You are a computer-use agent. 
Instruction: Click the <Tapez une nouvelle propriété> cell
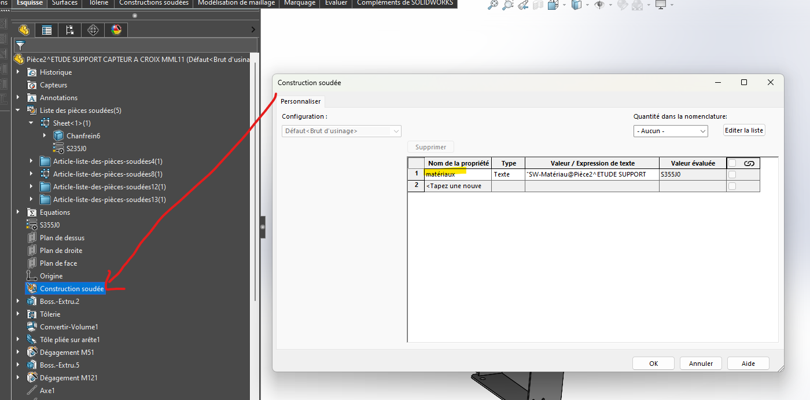[x=458, y=186]
